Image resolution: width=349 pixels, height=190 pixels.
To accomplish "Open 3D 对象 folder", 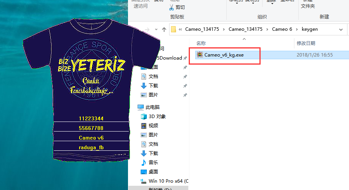I will 157,116.
